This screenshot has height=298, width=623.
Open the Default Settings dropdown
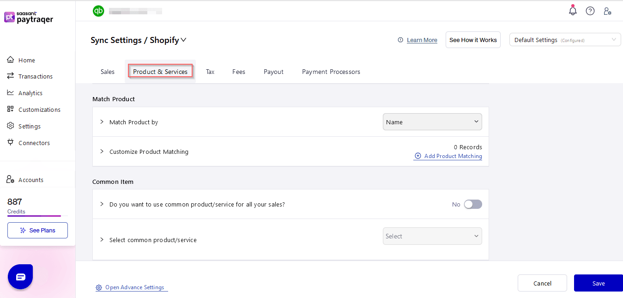[565, 40]
